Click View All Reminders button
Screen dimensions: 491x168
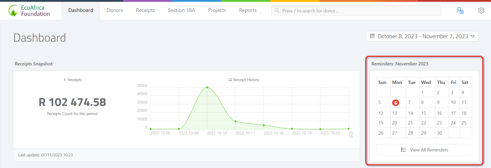coord(424,150)
